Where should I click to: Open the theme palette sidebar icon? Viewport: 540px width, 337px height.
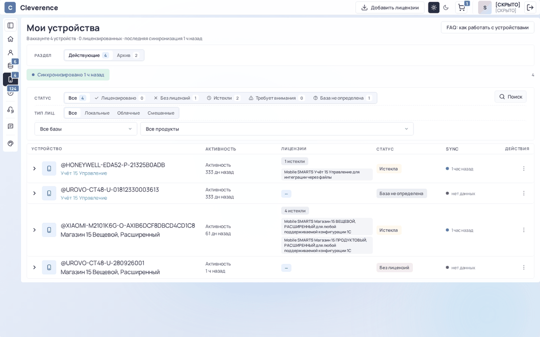click(x=10, y=144)
